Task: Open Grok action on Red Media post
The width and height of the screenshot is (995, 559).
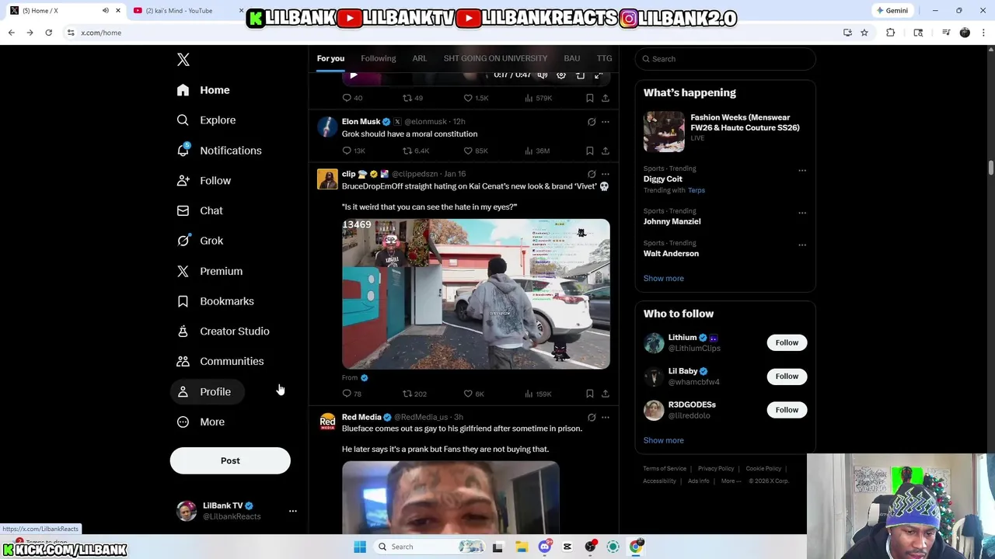Action: [x=592, y=418]
